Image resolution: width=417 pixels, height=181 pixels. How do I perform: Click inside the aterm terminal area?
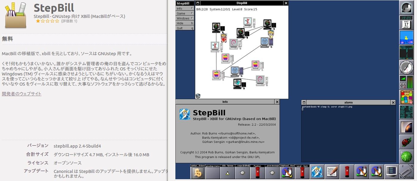[348, 134]
